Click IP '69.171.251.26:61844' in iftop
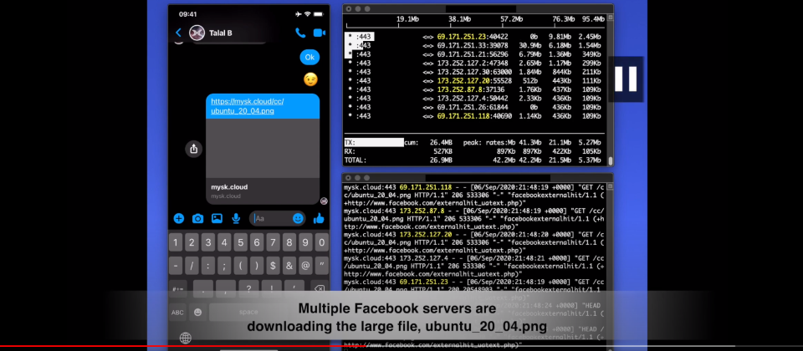This screenshot has width=803, height=351. coord(472,108)
